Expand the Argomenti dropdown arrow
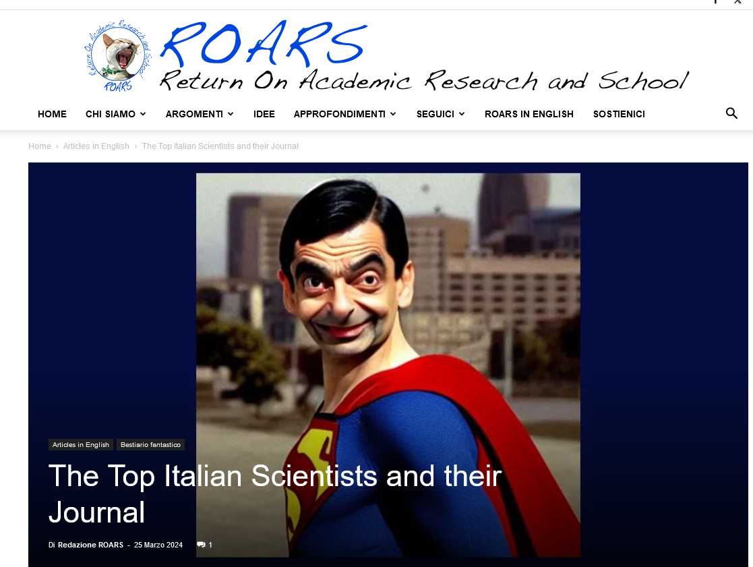 (x=231, y=114)
